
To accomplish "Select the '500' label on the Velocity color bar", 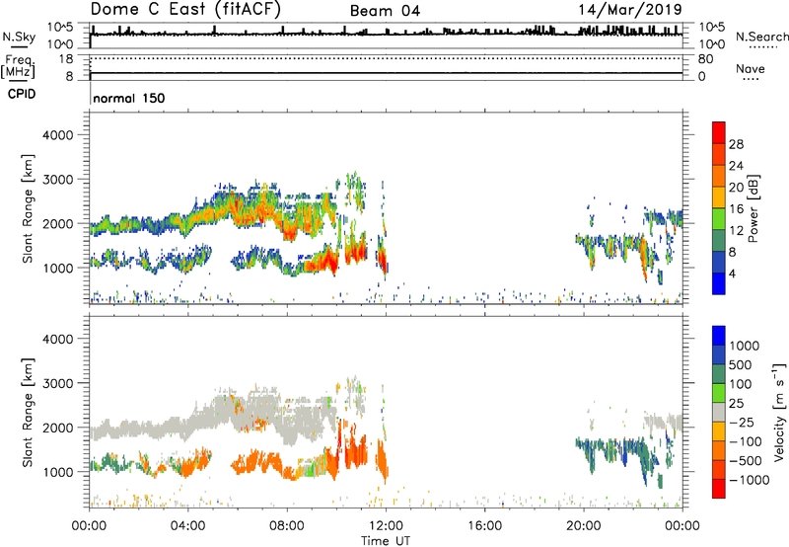I will (741, 364).
